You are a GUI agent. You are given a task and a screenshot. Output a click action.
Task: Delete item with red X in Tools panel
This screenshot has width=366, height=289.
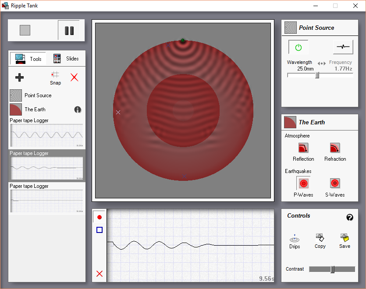pos(75,77)
